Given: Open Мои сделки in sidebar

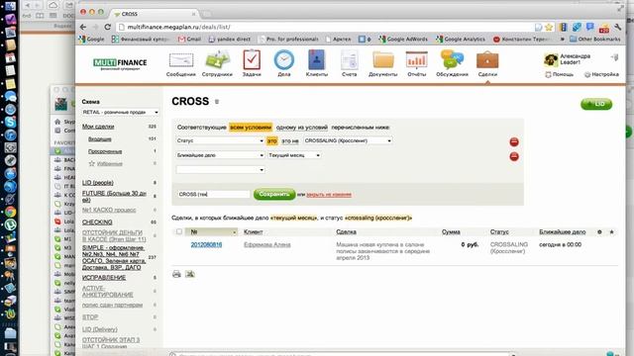Looking at the screenshot, I should (x=98, y=127).
